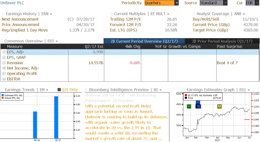Select the Revenue measure row
This screenshot has width=260, height=142.
(130, 63)
